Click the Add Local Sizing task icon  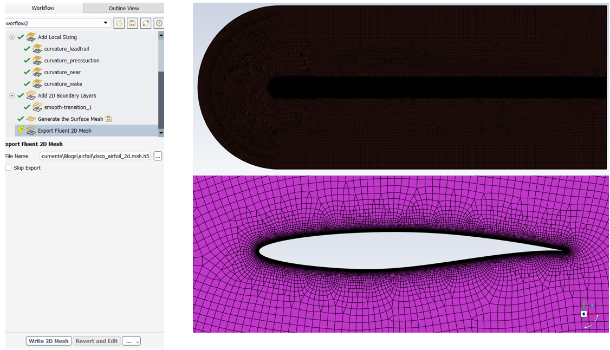tap(31, 37)
